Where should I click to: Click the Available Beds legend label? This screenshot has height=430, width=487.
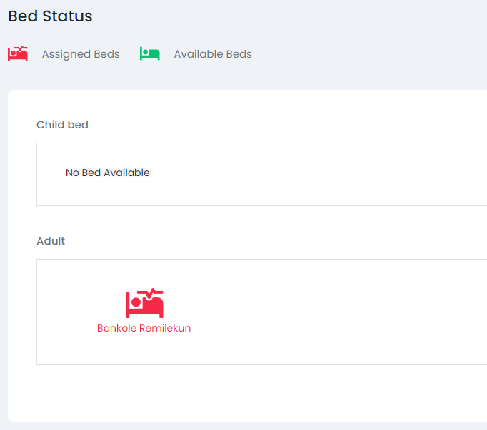pyautogui.click(x=213, y=54)
